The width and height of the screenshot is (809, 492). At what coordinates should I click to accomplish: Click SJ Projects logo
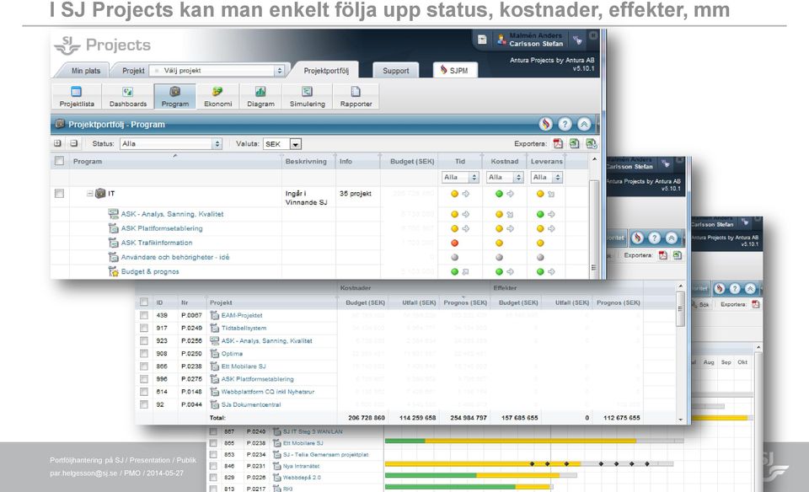pyautogui.click(x=102, y=45)
